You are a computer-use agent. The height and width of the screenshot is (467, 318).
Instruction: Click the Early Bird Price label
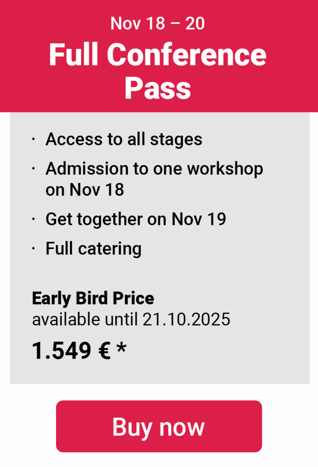[93, 298]
